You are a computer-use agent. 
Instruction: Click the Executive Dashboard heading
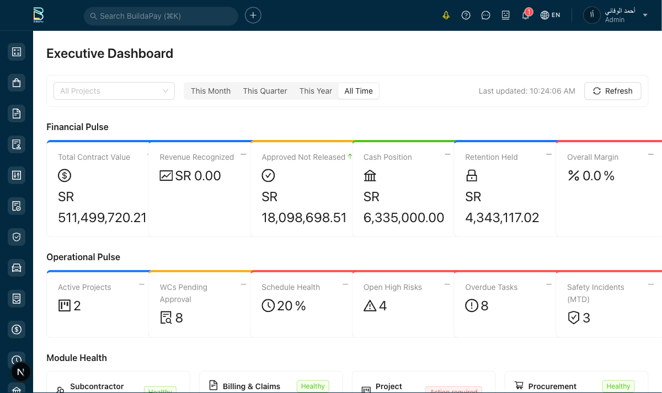(x=110, y=53)
